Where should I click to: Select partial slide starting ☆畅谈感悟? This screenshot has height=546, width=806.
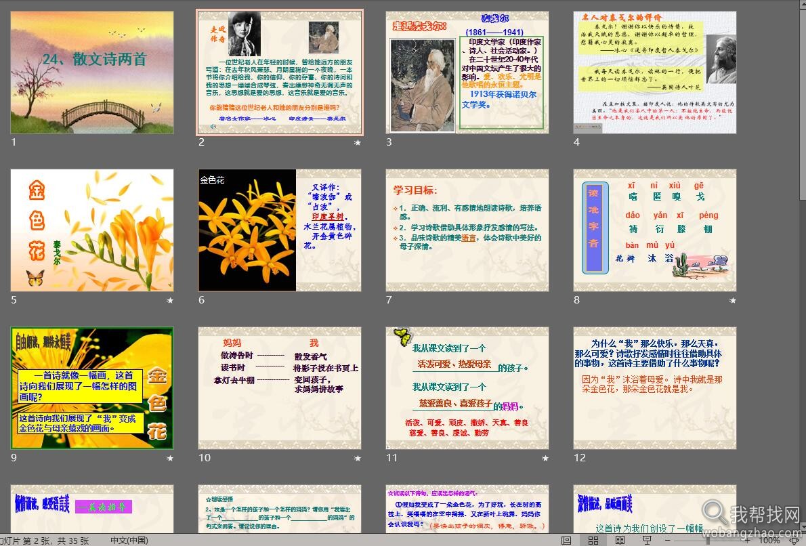[x=280, y=509]
